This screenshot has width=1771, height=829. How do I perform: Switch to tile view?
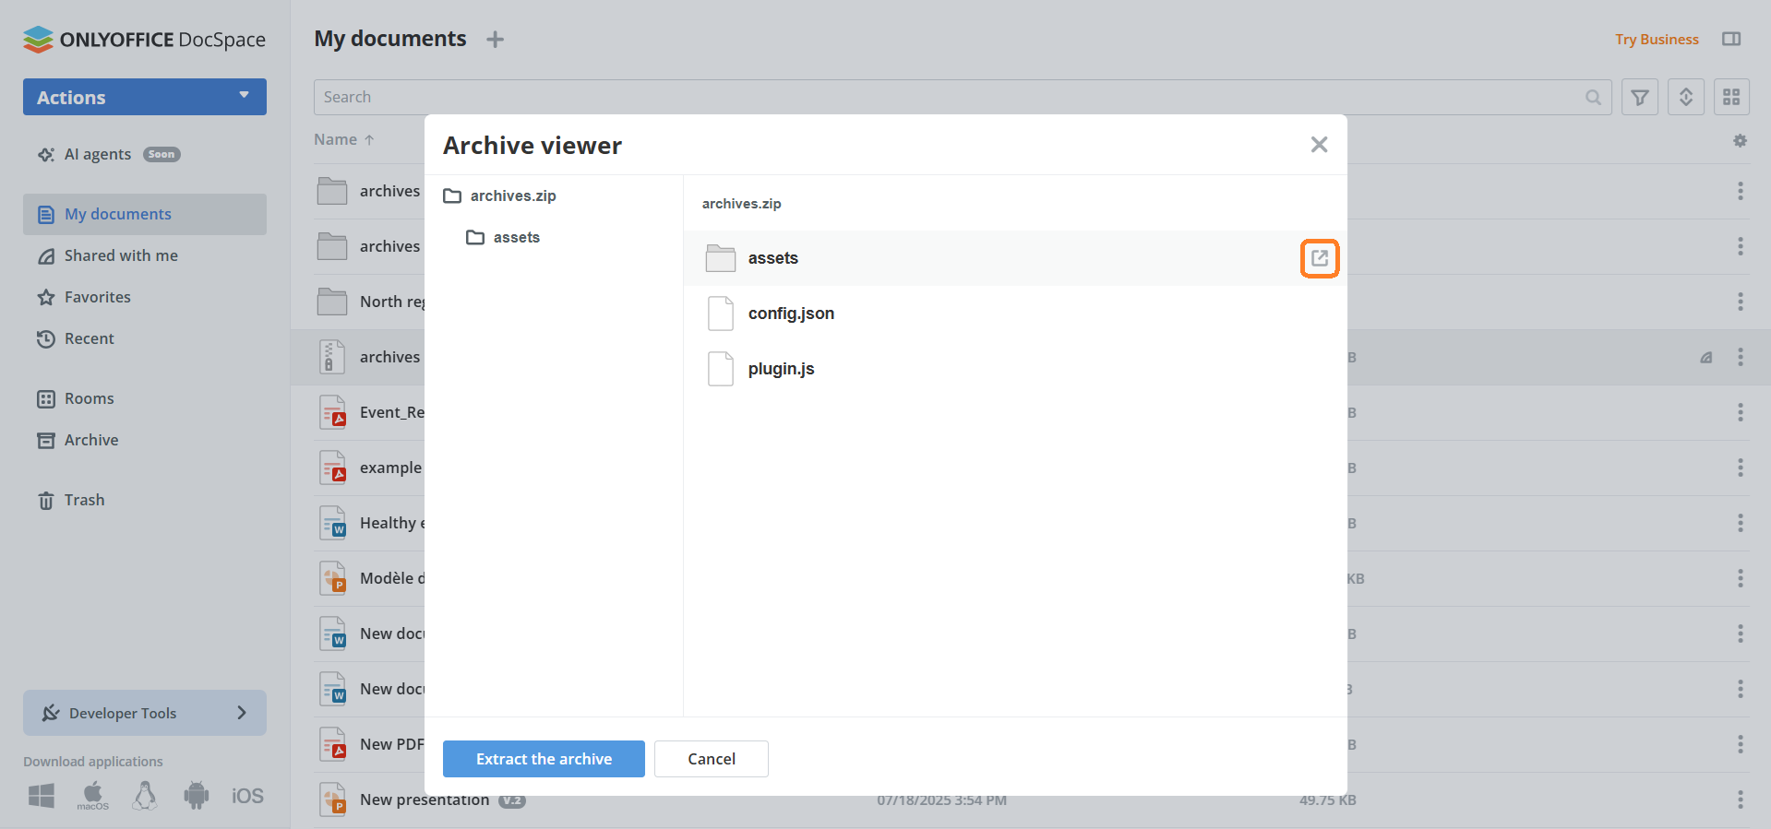[1731, 97]
